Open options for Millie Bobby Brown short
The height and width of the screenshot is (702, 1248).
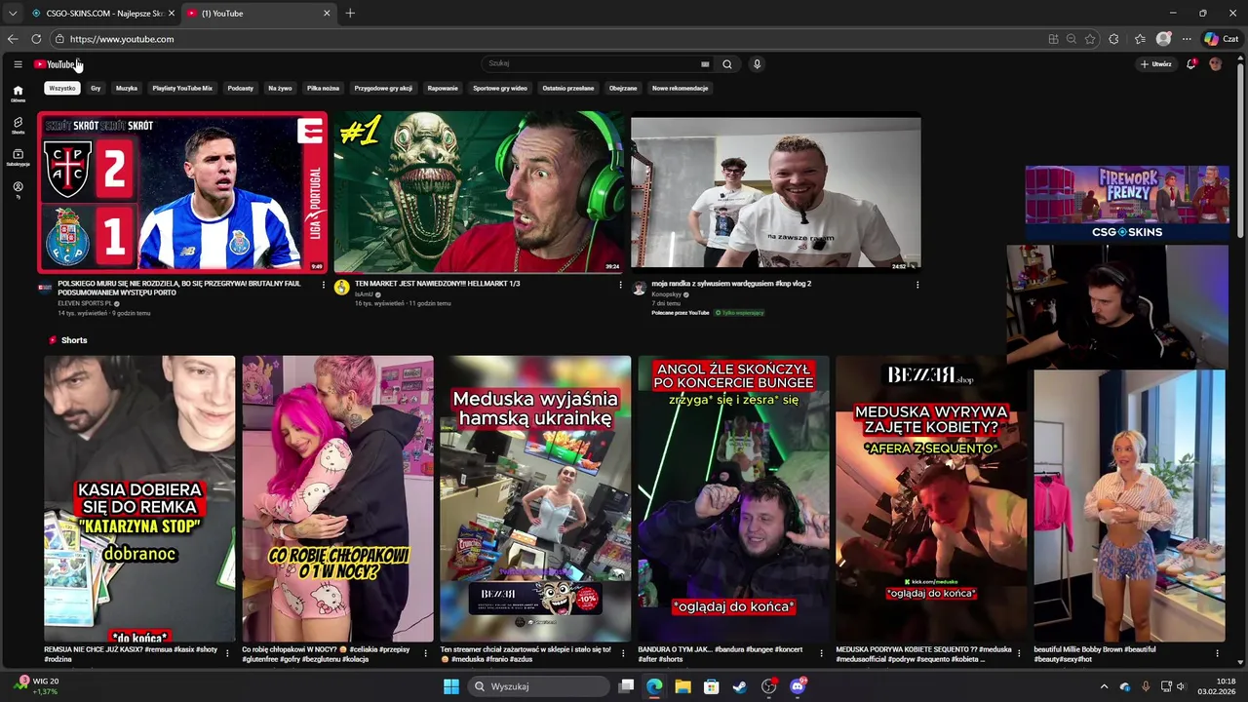point(1218,653)
